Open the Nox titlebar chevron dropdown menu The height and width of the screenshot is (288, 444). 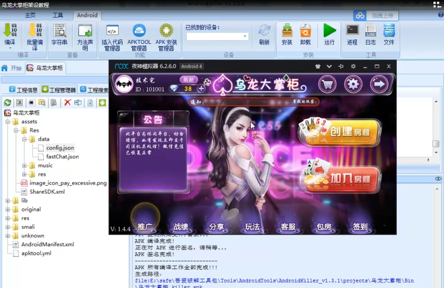tap(329, 66)
